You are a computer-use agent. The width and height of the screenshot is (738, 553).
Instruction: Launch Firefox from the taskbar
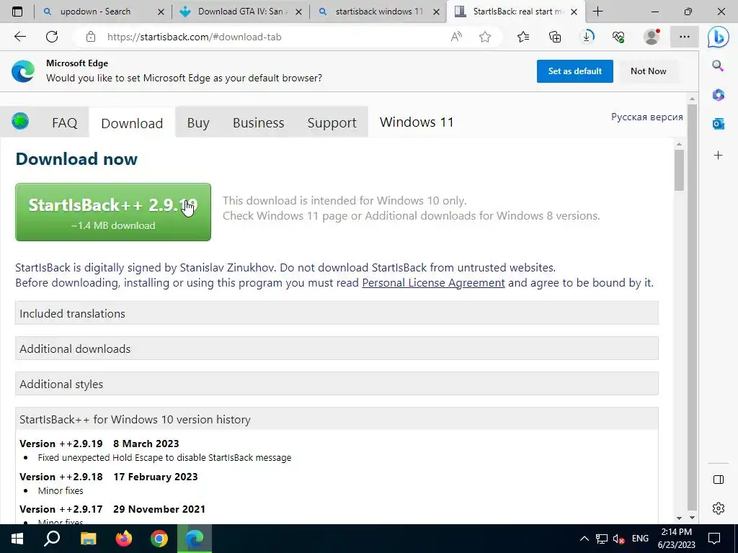[124, 539]
